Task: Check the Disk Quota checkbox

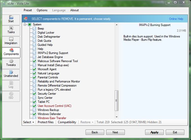Action: pos(34,41)
